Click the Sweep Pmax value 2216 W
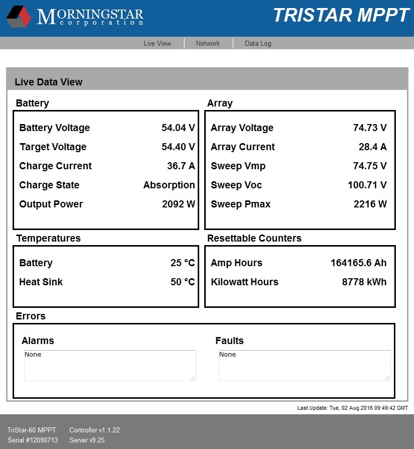The image size is (414, 449). [370, 204]
